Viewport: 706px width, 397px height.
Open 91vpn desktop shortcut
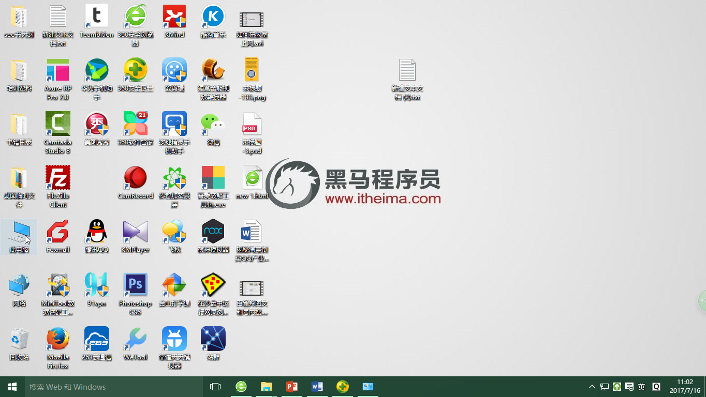pos(97,290)
